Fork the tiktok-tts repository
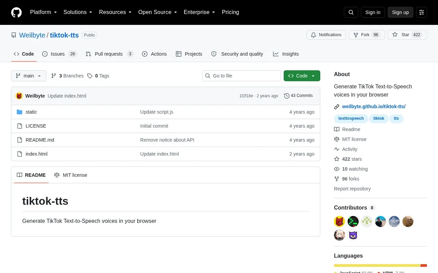Image resolution: width=438 pixels, height=273 pixels. pos(367,35)
